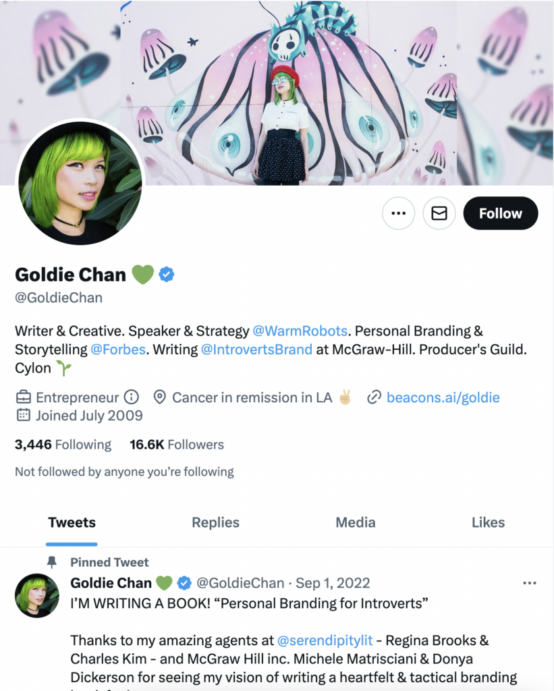The height and width of the screenshot is (691, 554).
Task: Click the blue verified badge beside profile name
Action: point(166,274)
